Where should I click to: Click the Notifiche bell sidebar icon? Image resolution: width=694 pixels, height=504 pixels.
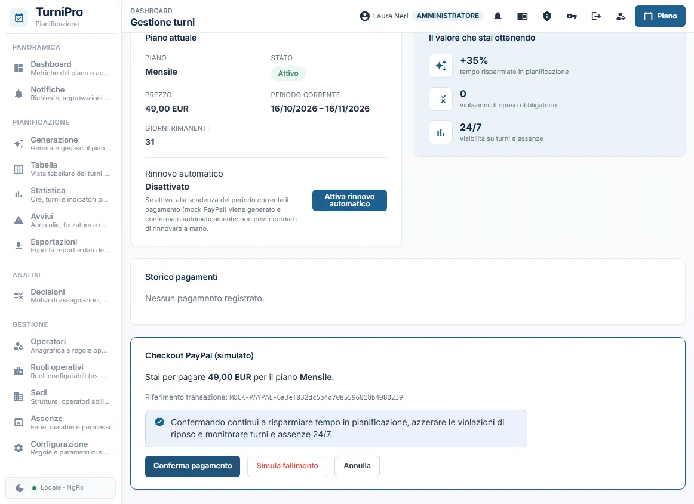point(19,93)
